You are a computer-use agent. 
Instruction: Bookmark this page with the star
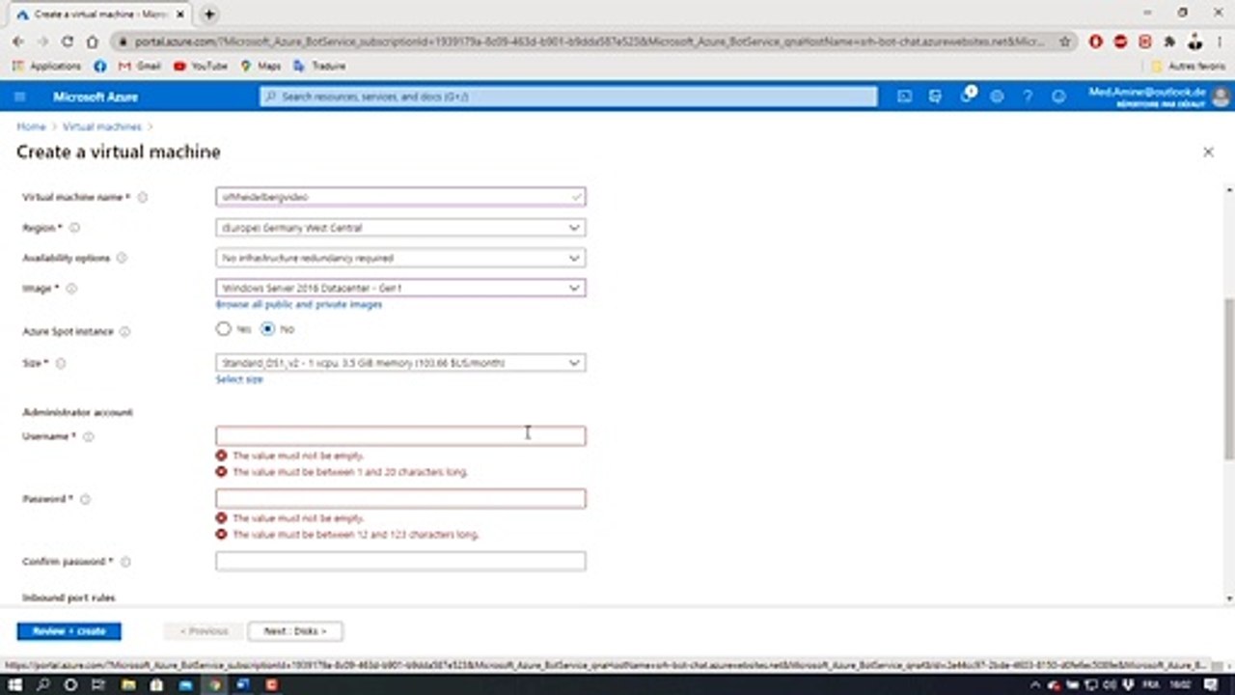click(x=1065, y=42)
